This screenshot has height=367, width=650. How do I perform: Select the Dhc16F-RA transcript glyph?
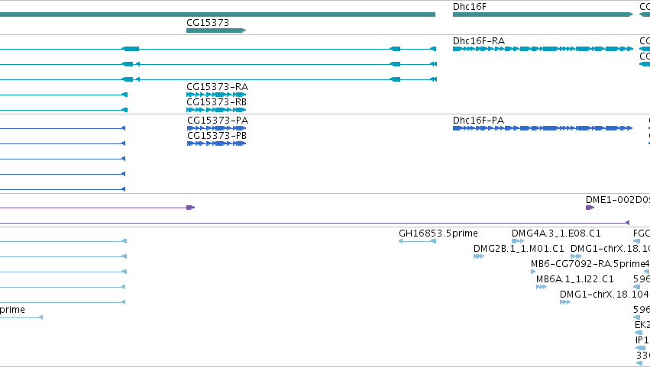(543, 49)
